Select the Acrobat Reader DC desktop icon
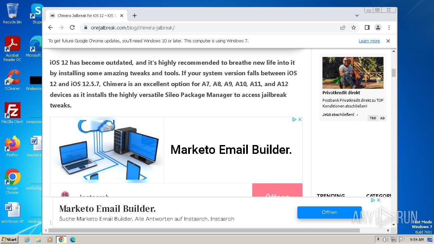 point(12,49)
